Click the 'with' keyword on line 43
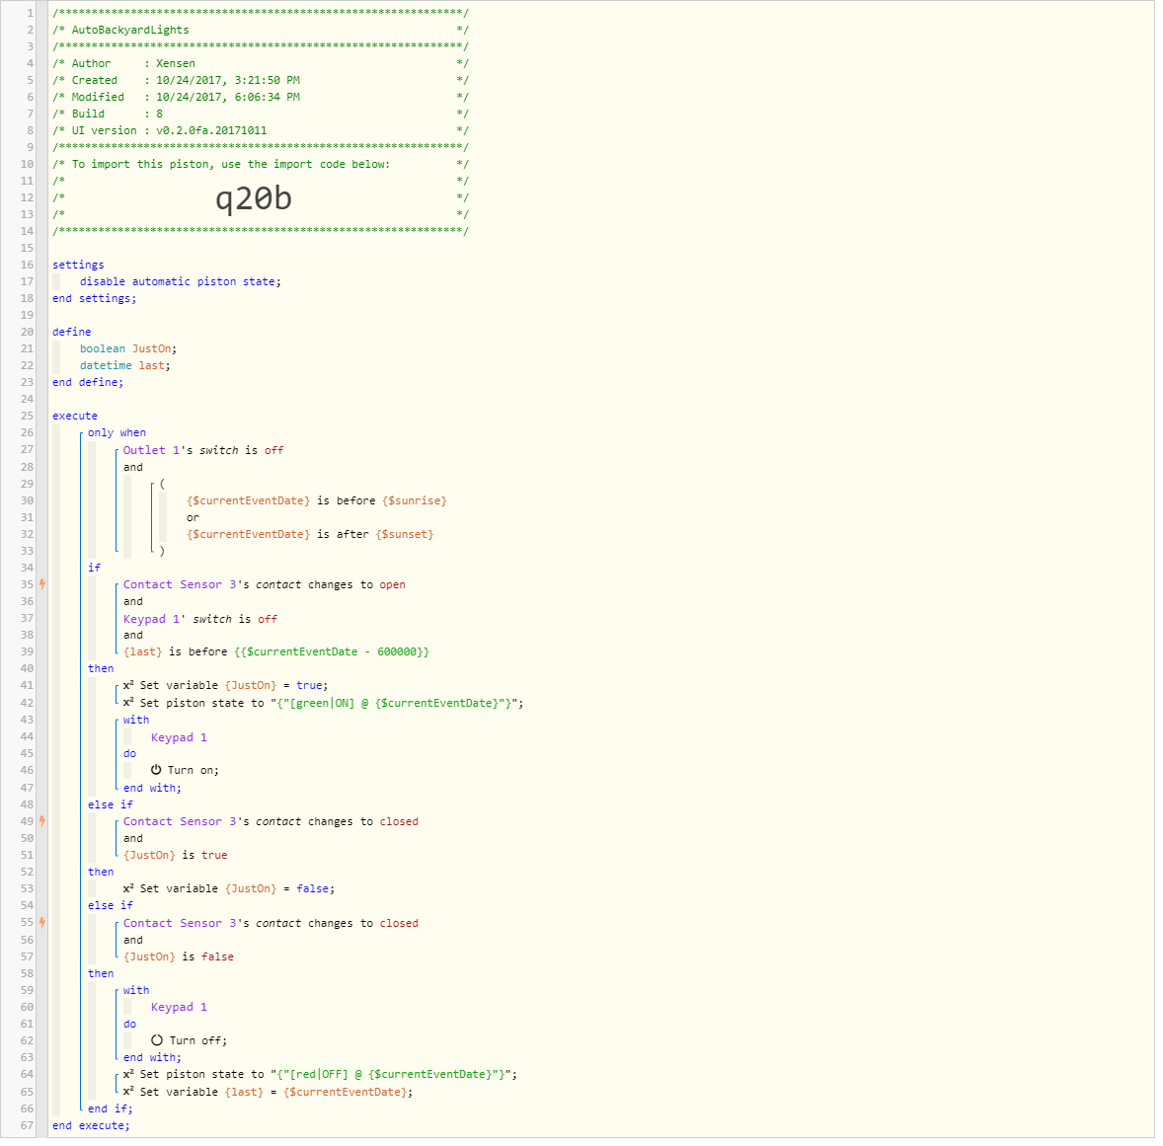Screen dimensions: 1163x1146 (x=135, y=720)
